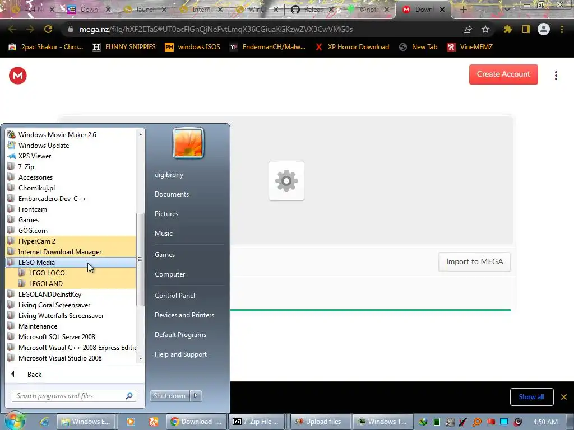Viewport: 574px width, 430px height.
Task: Open Computer from the Start menu
Action: click(x=169, y=274)
